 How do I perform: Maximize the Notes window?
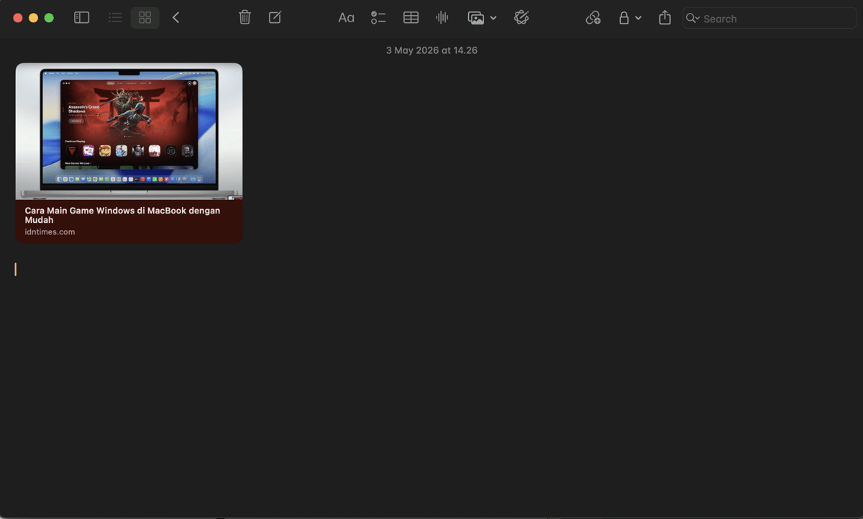(x=49, y=18)
